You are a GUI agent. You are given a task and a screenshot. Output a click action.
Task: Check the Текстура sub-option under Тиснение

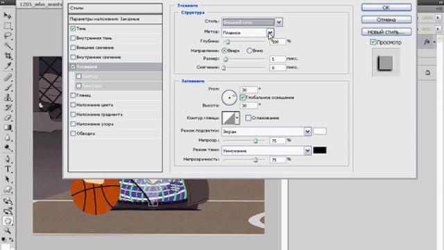78,85
